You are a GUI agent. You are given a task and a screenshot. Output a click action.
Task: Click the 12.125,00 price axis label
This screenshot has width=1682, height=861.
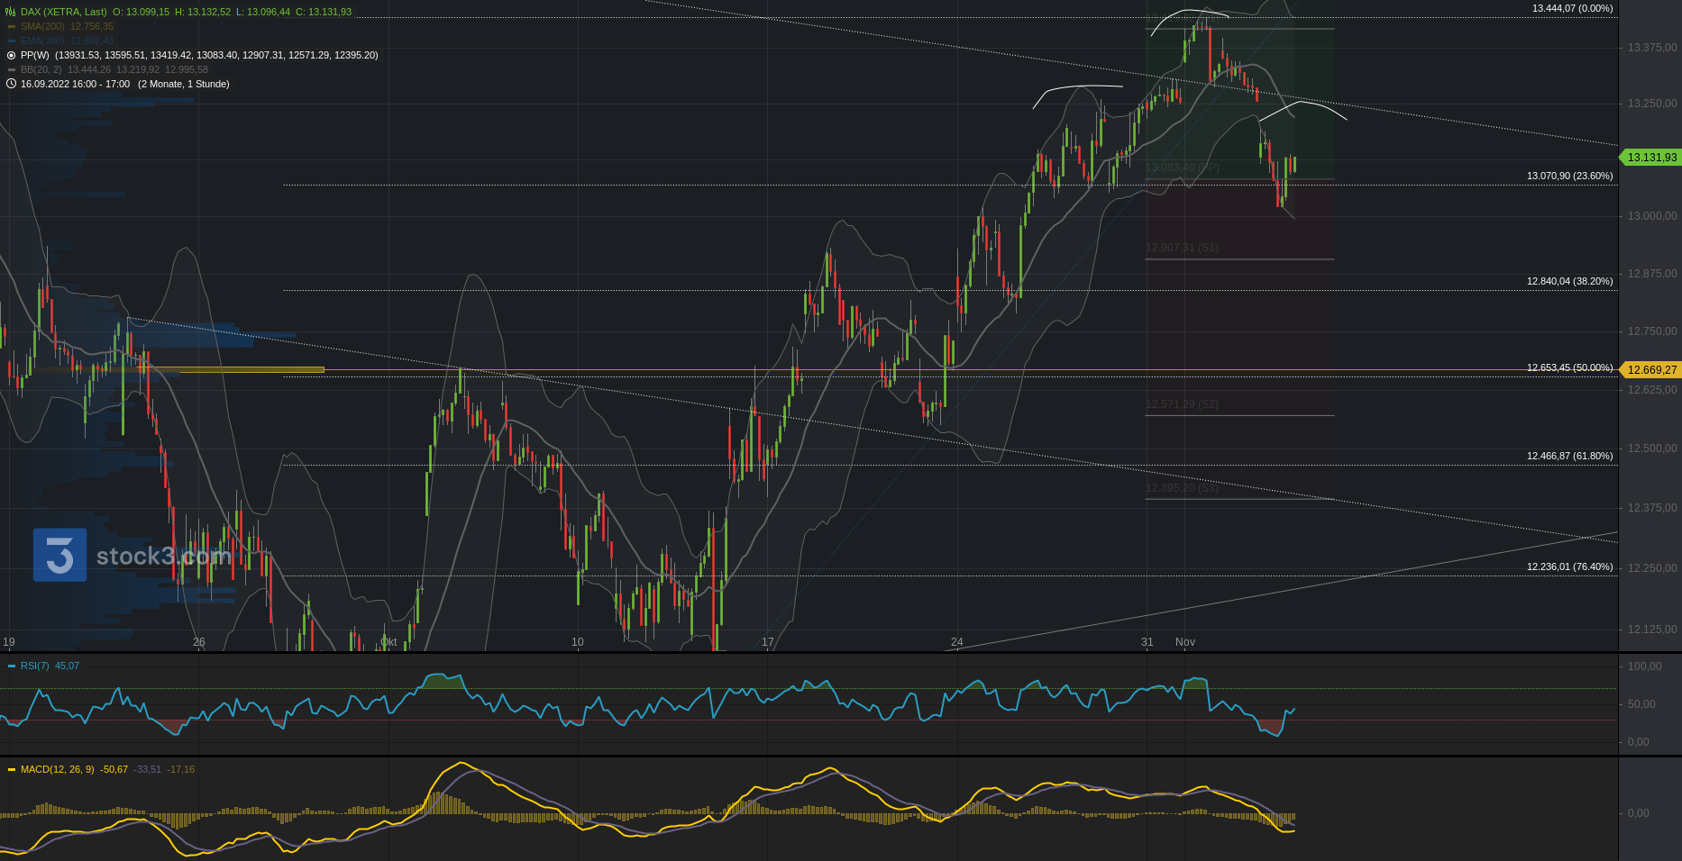point(1652,630)
